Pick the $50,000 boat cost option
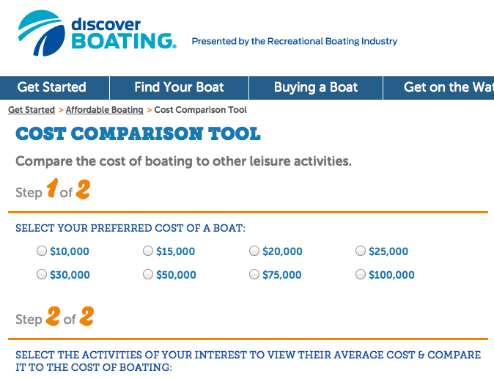Viewport: 494px width, 379px height. 148,275
